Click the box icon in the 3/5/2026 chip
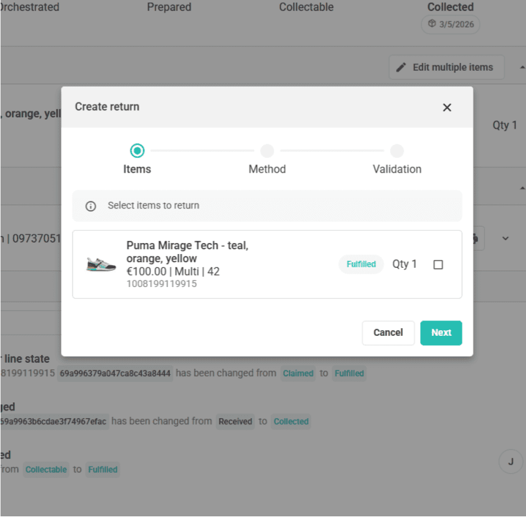526x518 pixels. [432, 25]
